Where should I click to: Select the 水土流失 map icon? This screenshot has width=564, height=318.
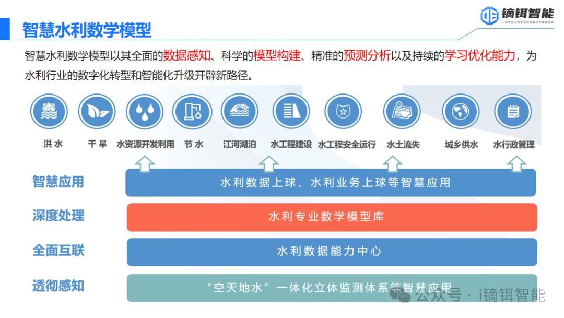click(x=402, y=111)
